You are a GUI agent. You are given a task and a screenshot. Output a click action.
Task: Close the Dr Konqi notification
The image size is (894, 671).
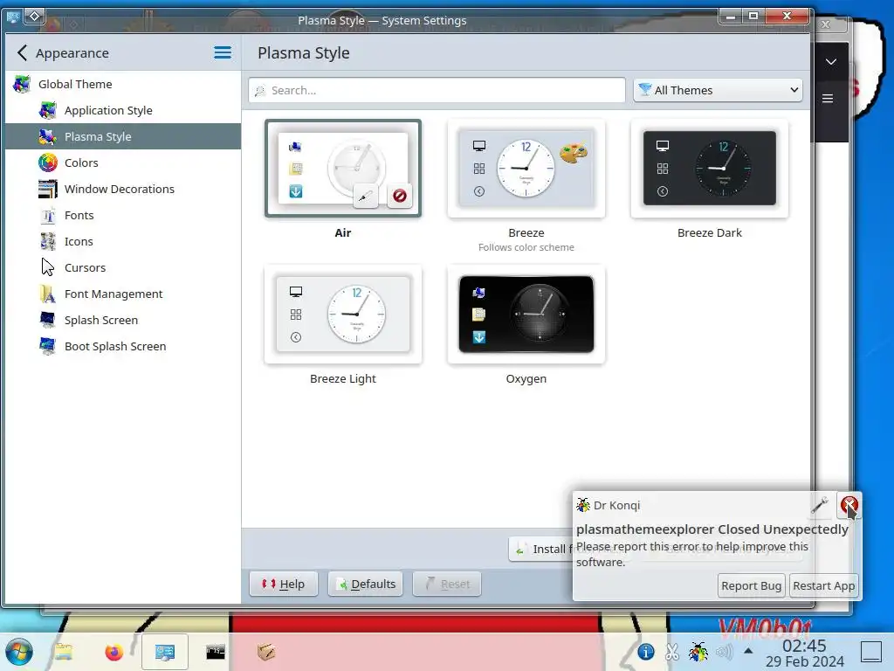[x=849, y=505]
